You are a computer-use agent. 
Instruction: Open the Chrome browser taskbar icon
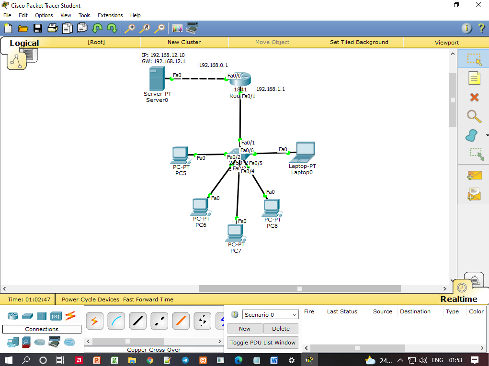tap(150, 360)
